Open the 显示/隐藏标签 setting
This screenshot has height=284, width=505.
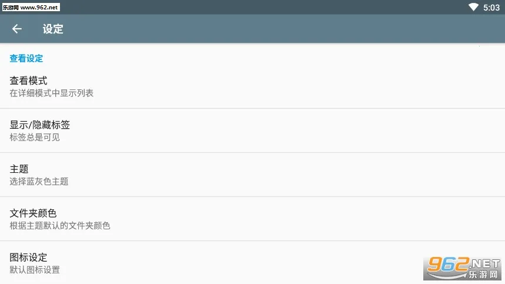tap(40, 125)
